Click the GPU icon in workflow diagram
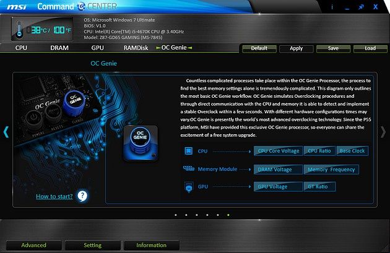The image size is (390, 253). point(189,187)
